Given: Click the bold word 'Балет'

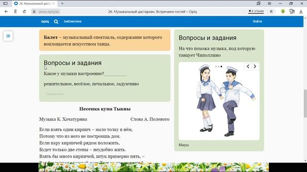Looking at the screenshot, I should 51,37.
